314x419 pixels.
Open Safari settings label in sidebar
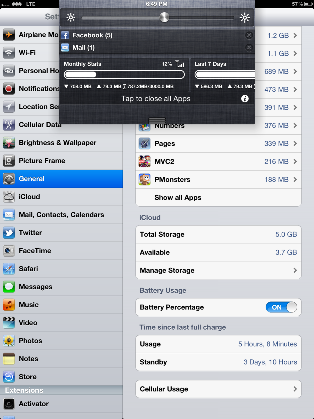pos(28,269)
